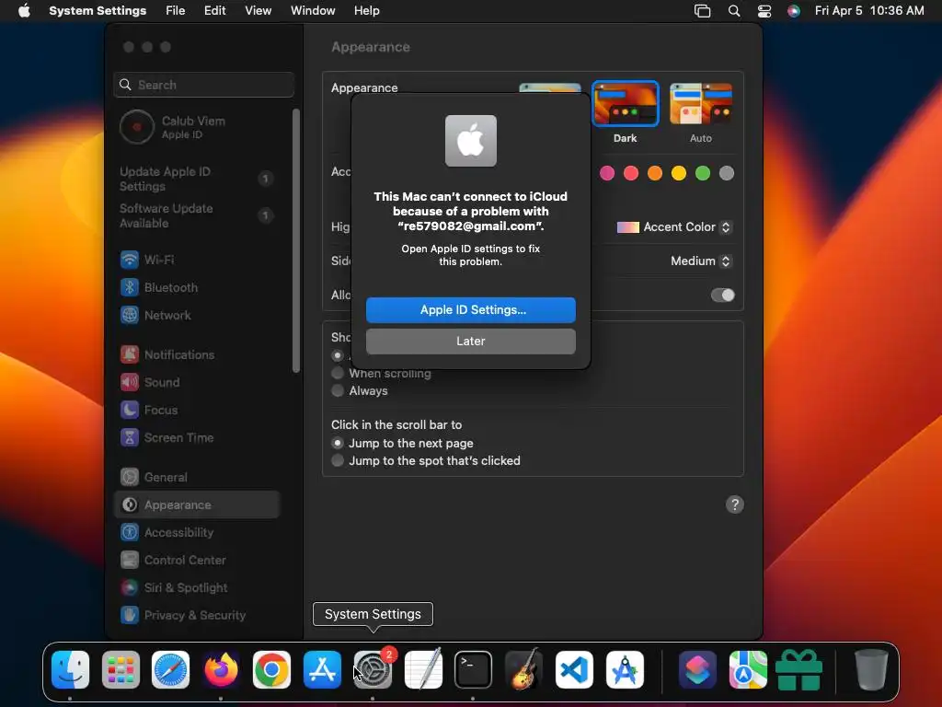
Task: Launch Safari from the Dock
Action: click(170, 669)
